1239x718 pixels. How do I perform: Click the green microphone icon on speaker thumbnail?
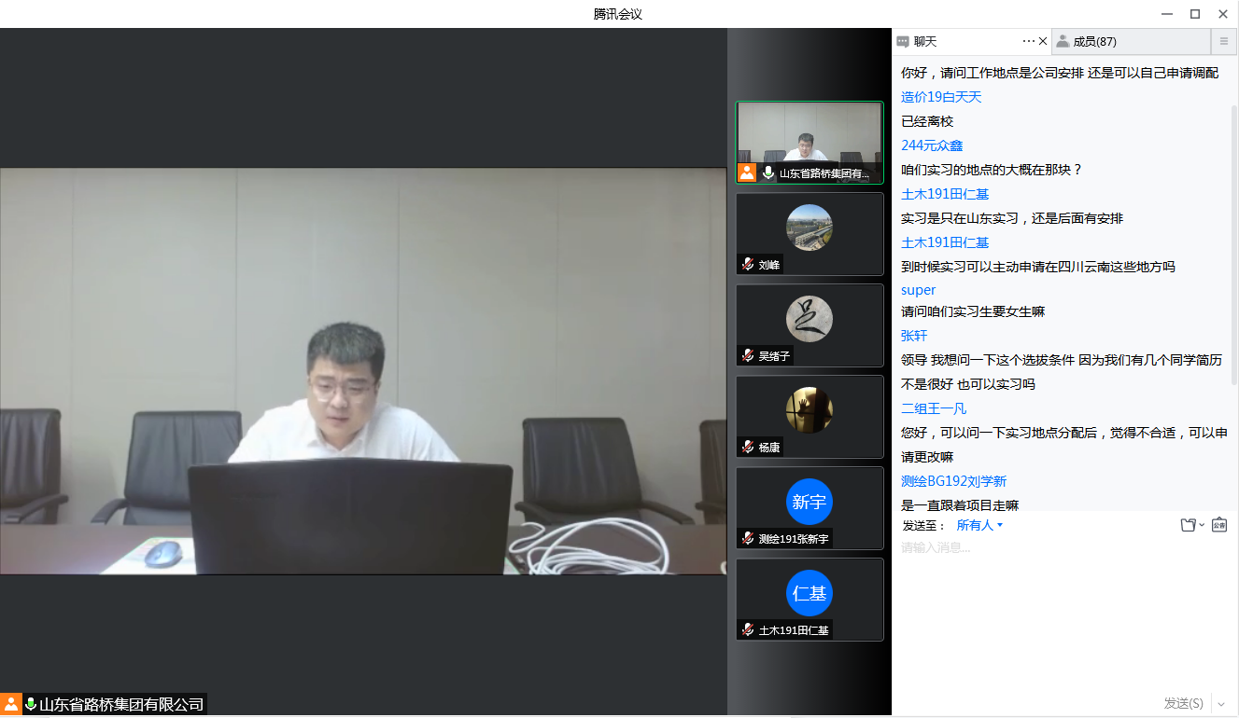click(x=768, y=173)
